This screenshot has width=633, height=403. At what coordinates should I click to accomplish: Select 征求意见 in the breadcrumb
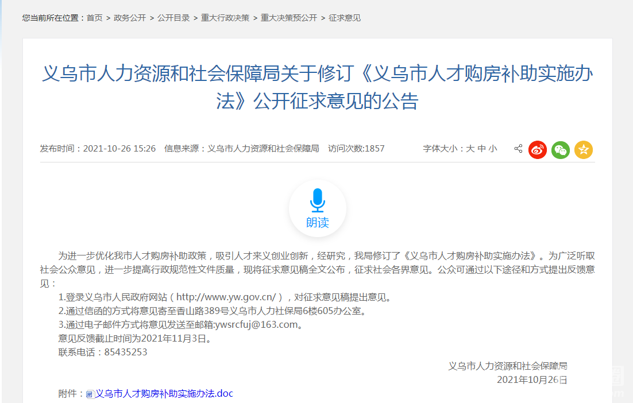345,18
